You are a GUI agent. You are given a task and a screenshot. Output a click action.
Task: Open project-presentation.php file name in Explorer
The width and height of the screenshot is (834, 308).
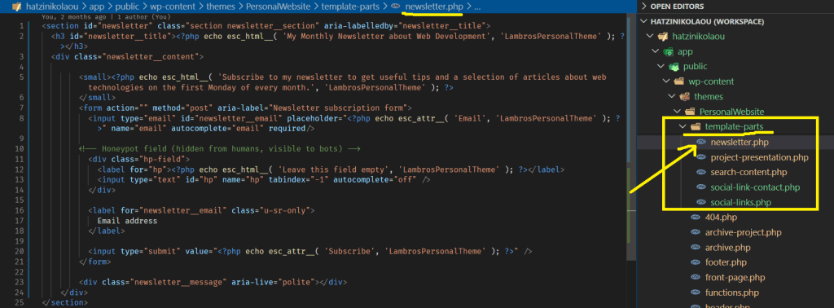pyautogui.click(x=760, y=157)
